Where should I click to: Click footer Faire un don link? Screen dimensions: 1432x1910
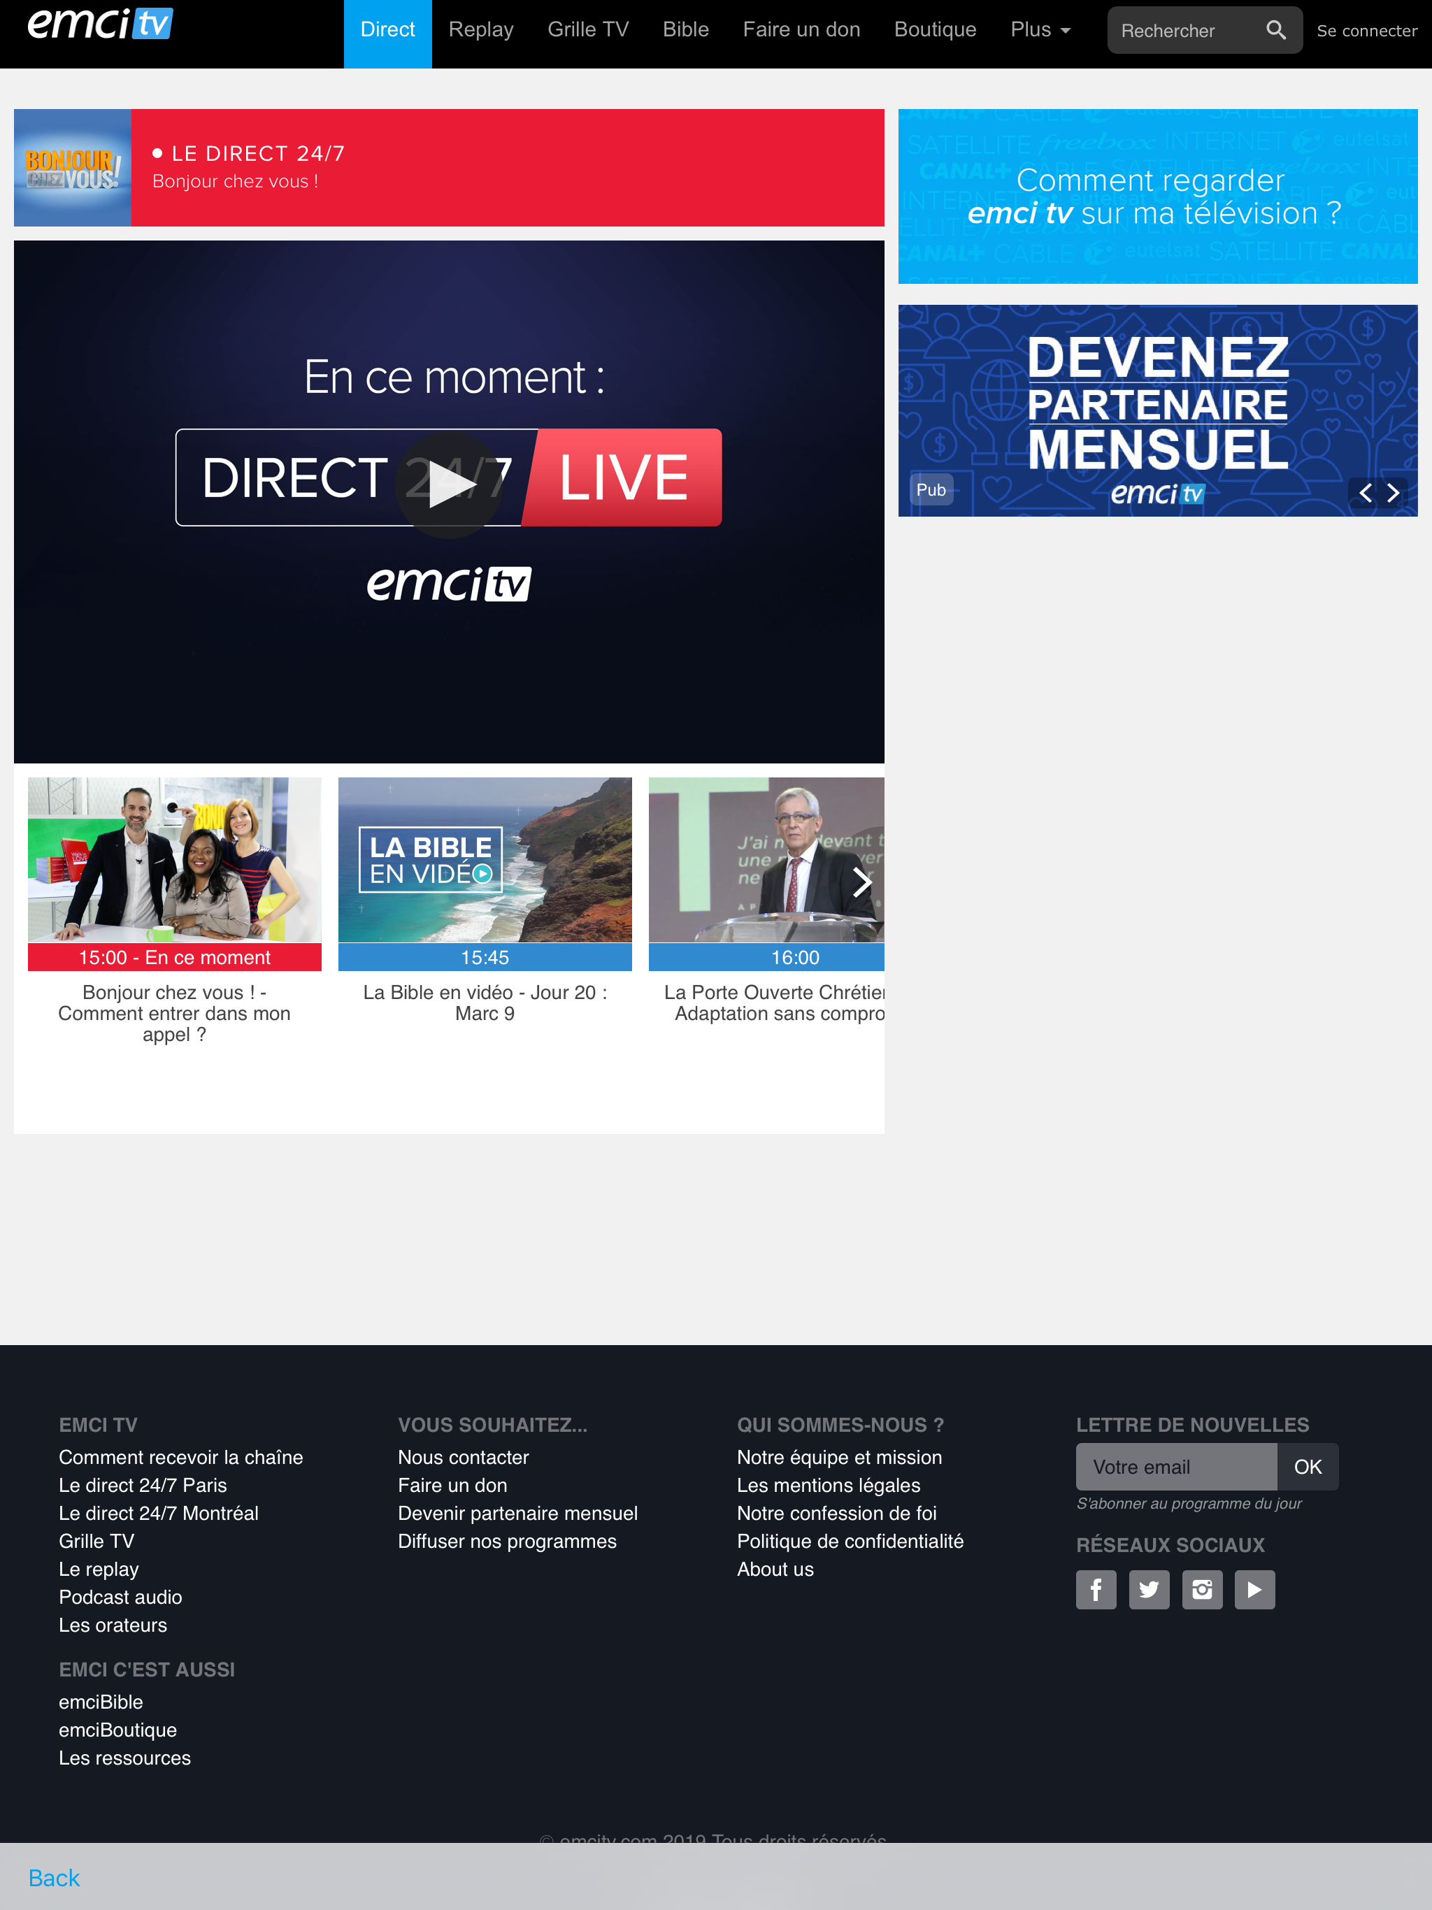pyautogui.click(x=452, y=1485)
